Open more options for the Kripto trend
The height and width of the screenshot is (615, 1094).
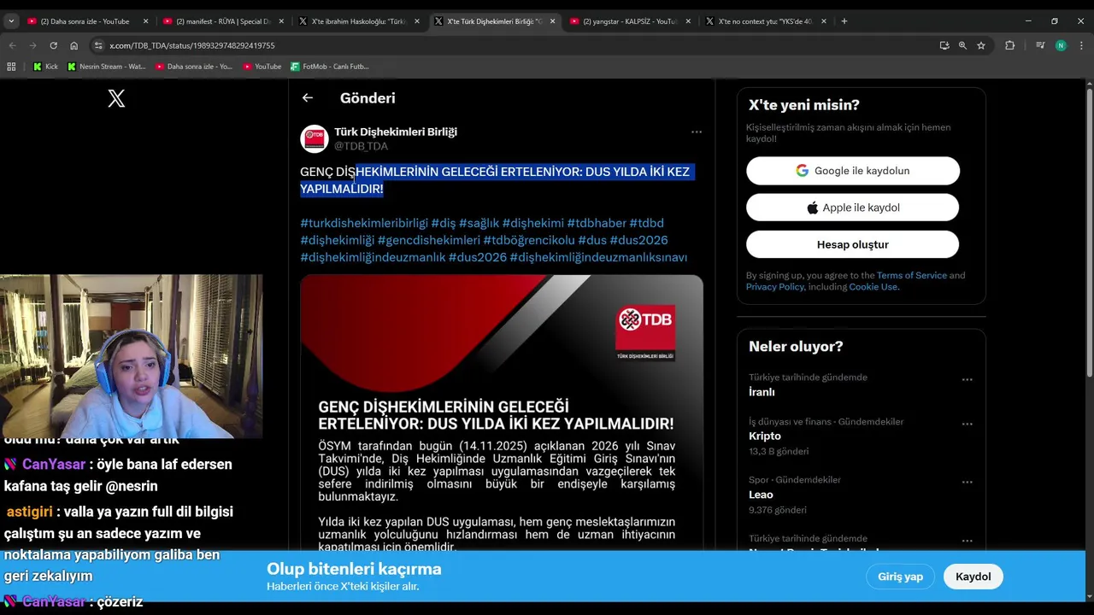pyautogui.click(x=967, y=424)
